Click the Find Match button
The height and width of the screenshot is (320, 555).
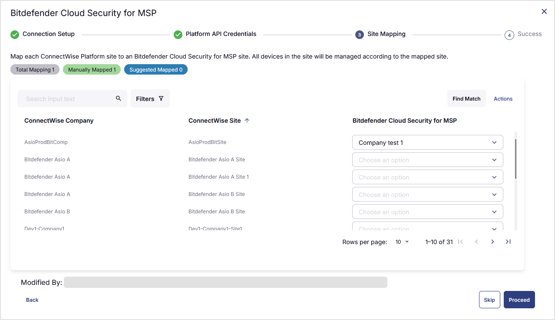click(x=466, y=98)
